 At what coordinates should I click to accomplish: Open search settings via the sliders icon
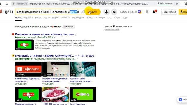click(x=114, y=12)
